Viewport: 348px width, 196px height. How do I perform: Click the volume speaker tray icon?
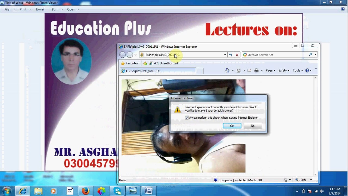click(x=322, y=191)
